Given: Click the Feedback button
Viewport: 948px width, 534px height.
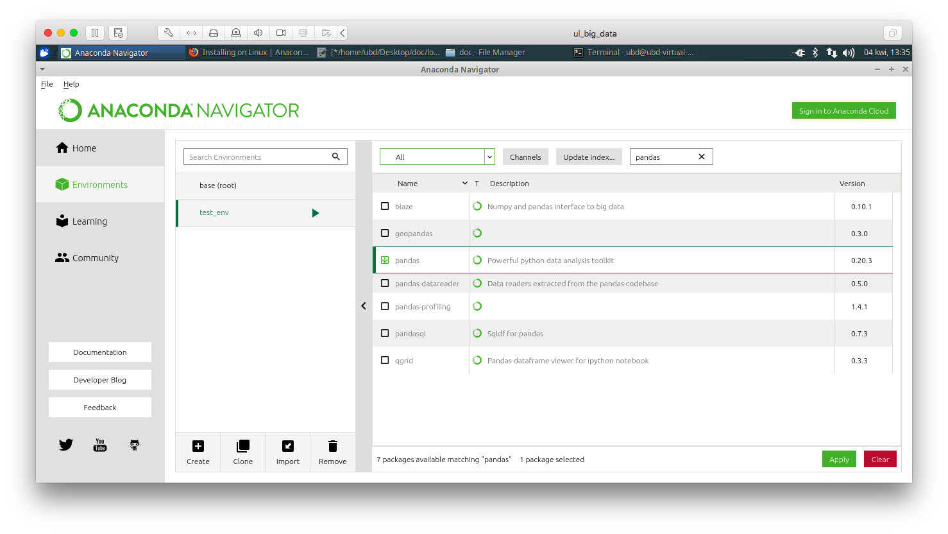Looking at the screenshot, I should coord(100,407).
